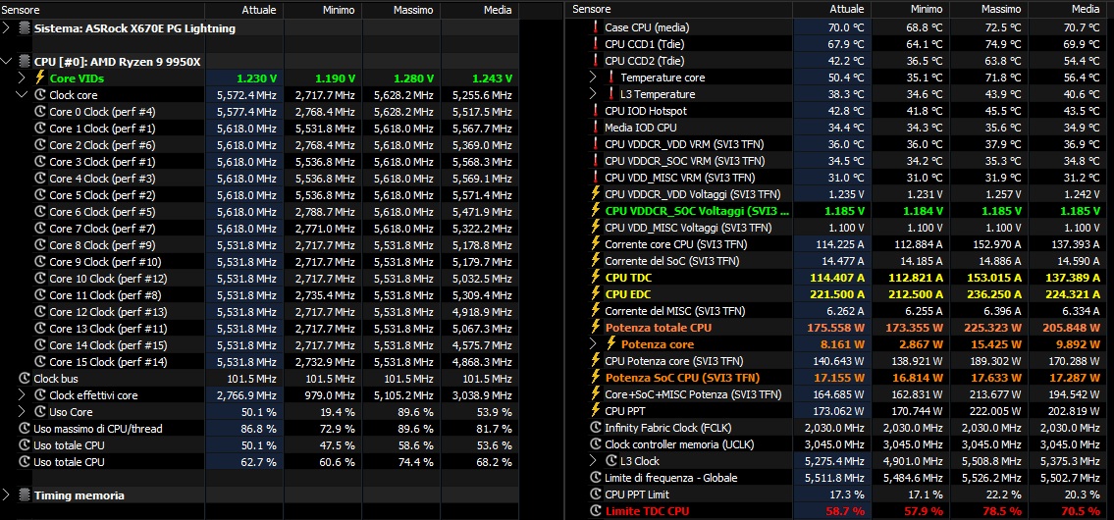Click the 175.558 W Potenza totale CPU value
The image size is (1114, 520).
(835, 328)
